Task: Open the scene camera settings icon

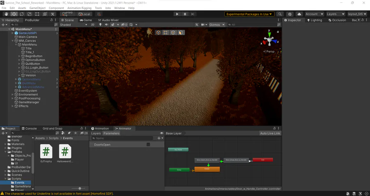Action: pos(203,25)
